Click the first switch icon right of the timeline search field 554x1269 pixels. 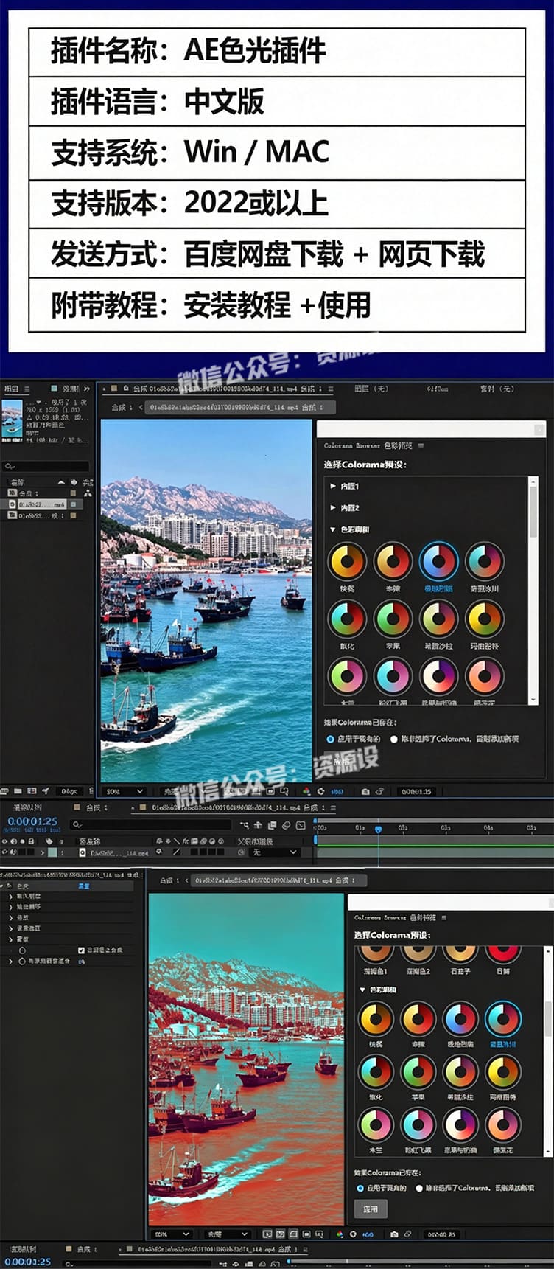[244, 825]
